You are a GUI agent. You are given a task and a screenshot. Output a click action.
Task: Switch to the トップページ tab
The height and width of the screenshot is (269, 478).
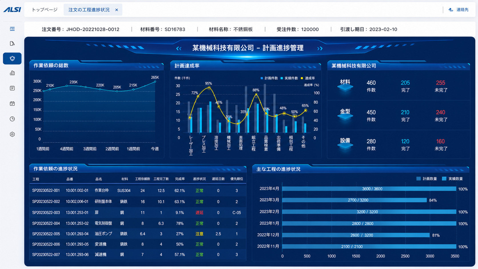(x=45, y=10)
